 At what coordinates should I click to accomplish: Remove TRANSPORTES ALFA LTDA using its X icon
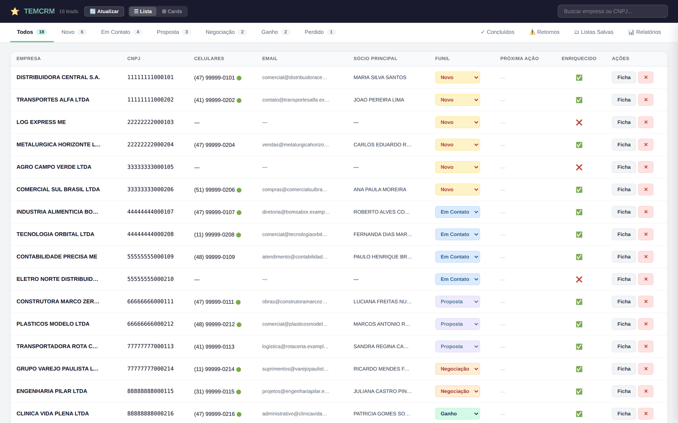tap(646, 100)
